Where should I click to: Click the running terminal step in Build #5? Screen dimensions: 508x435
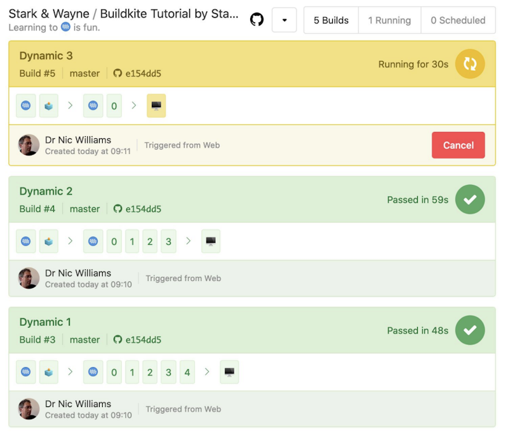tap(156, 106)
